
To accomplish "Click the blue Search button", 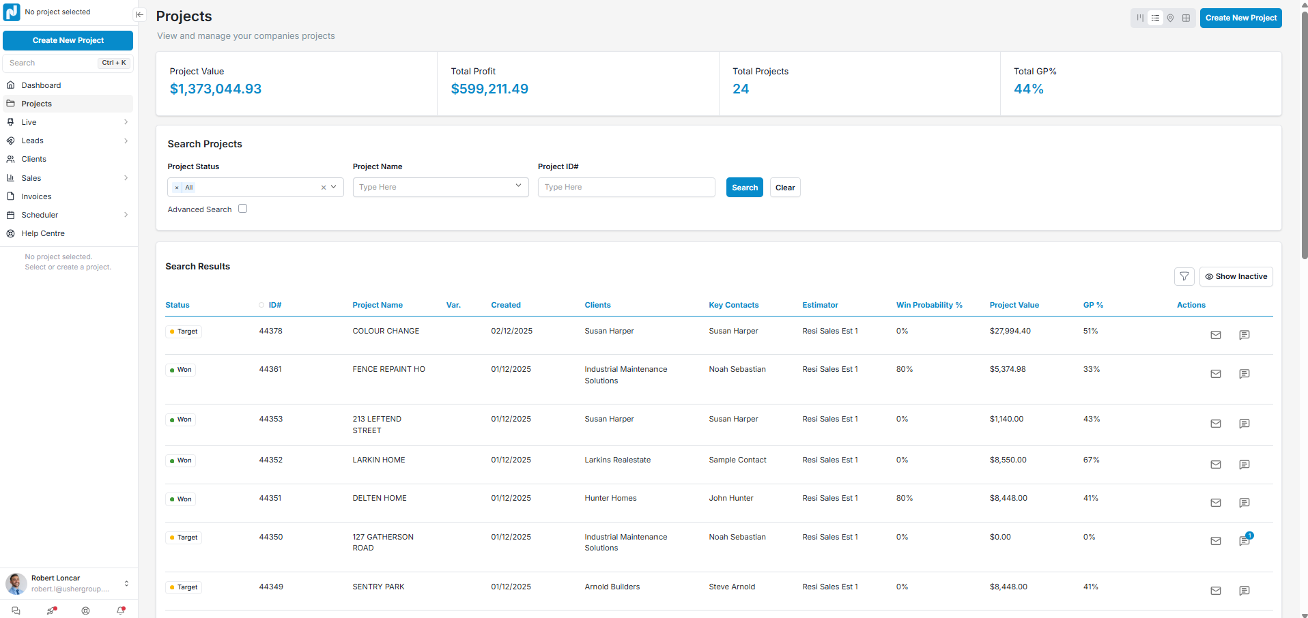I will click(744, 188).
